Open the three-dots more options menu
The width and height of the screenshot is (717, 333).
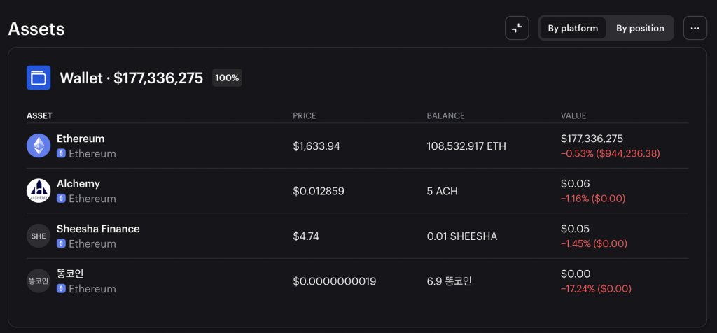click(x=695, y=28)
